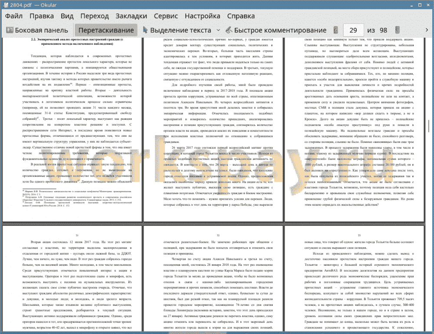Screen dimensions: 434x334
Task: Click the page numbered 33
Action: point(355,278)
